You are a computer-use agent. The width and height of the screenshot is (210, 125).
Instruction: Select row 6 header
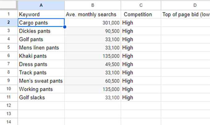[9, 55]
